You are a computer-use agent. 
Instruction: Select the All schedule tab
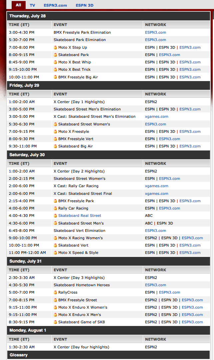click(x=18, y=5)
